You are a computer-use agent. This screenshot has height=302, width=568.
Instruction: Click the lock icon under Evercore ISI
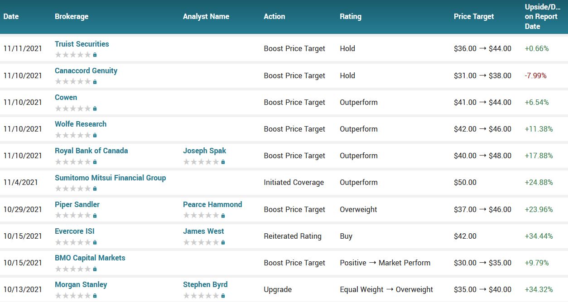[95, 242]
